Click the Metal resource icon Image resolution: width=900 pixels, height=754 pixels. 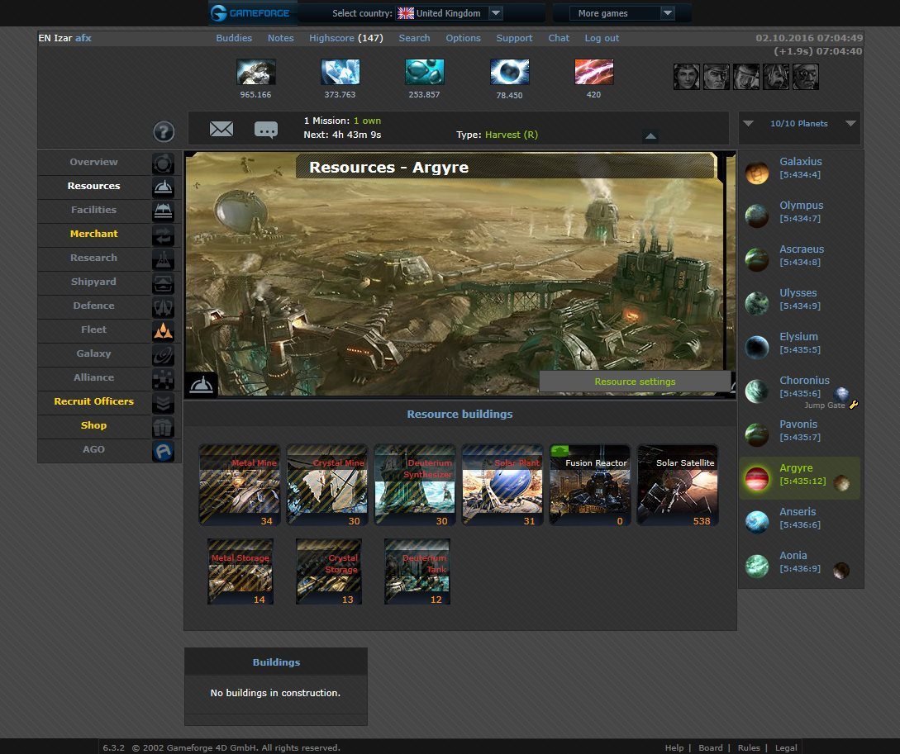[x=256, y=72]
